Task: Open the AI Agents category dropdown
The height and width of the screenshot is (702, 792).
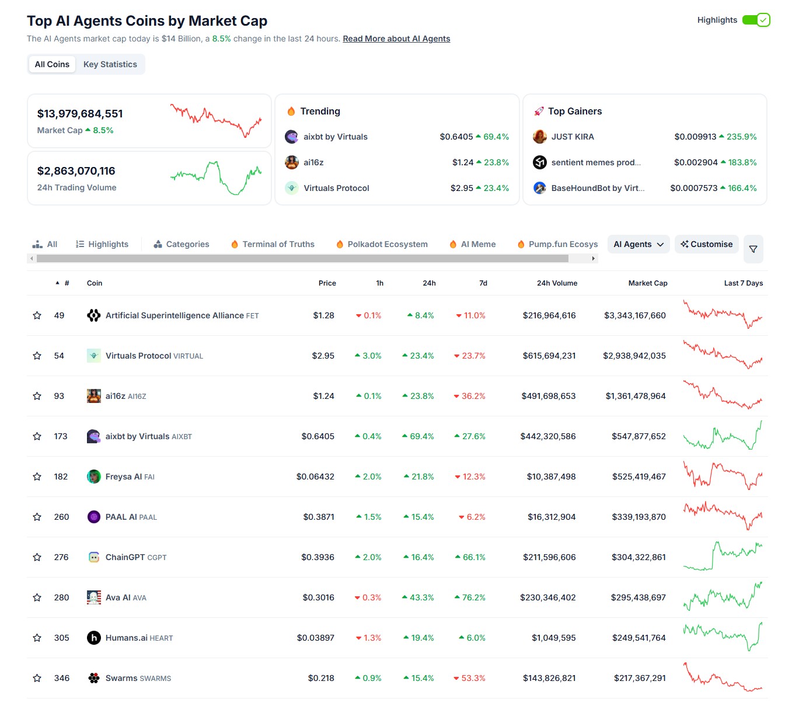Action: (639, 244)
